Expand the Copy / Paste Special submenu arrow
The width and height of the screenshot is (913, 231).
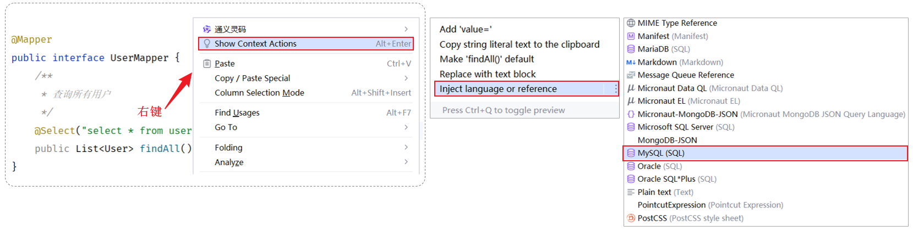[x=406, y=78]
